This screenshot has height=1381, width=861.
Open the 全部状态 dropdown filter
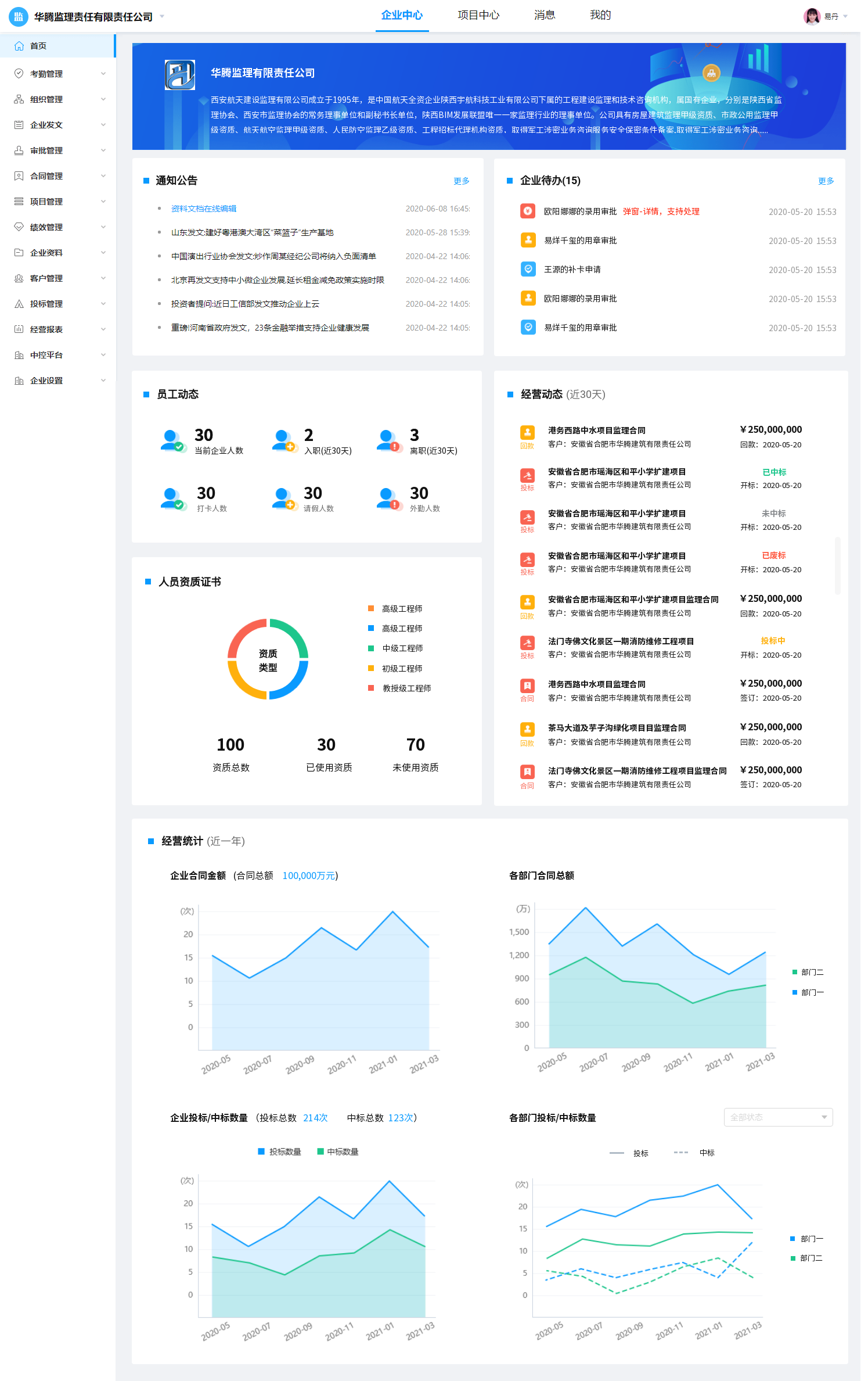click(x=778, y=1117)
